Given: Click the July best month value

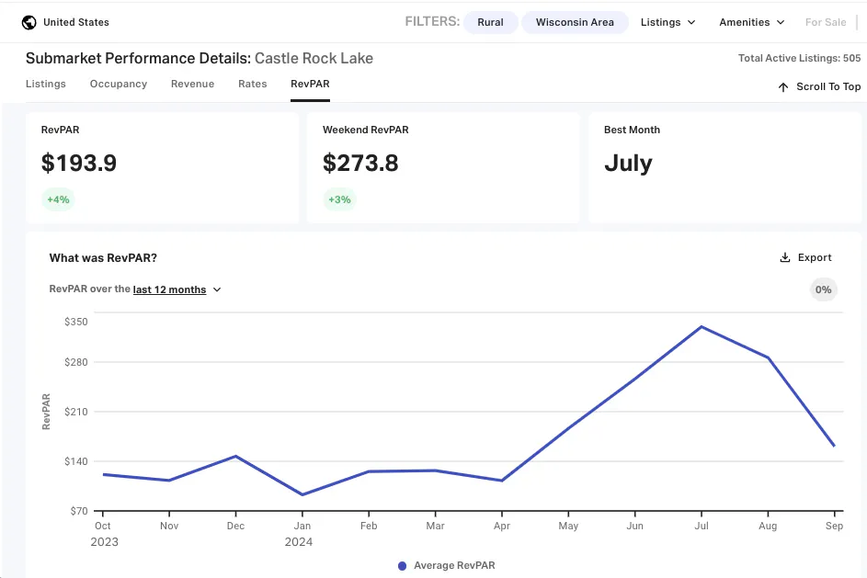Looking at the screenshot, I should [628, 164].
